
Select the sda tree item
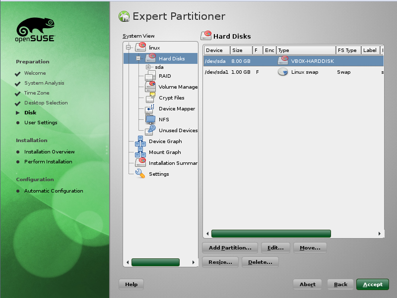[159, 67]
